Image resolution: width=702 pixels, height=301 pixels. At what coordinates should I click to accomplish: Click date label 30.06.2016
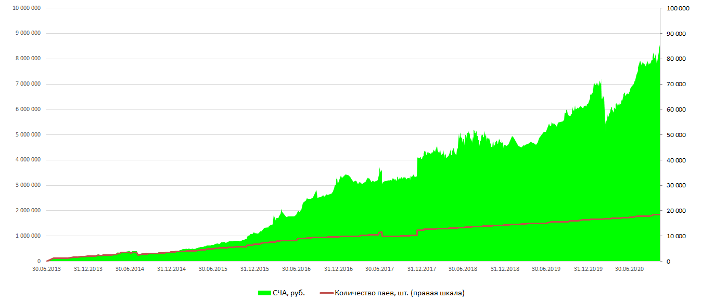tap(297, 269)
